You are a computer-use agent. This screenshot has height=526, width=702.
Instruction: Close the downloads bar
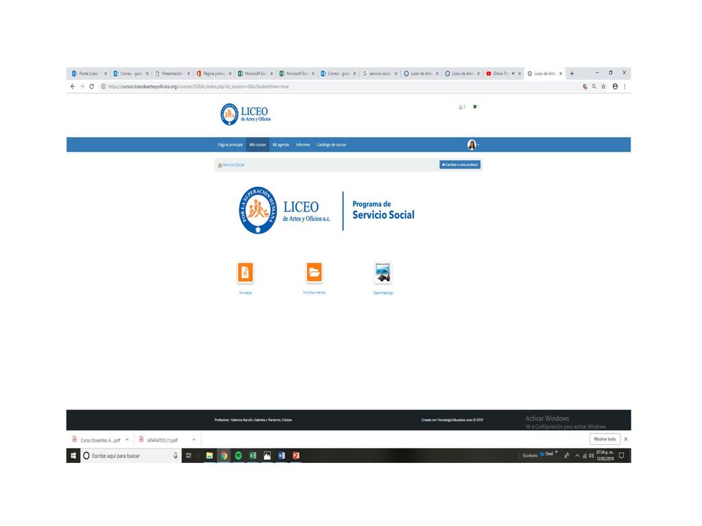[626, 439]
